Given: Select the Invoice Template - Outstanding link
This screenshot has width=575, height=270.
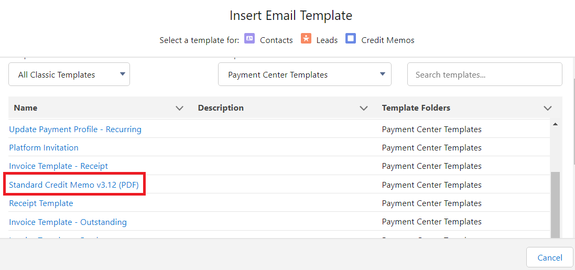Looking at the screenshot, I should [68, 222].
